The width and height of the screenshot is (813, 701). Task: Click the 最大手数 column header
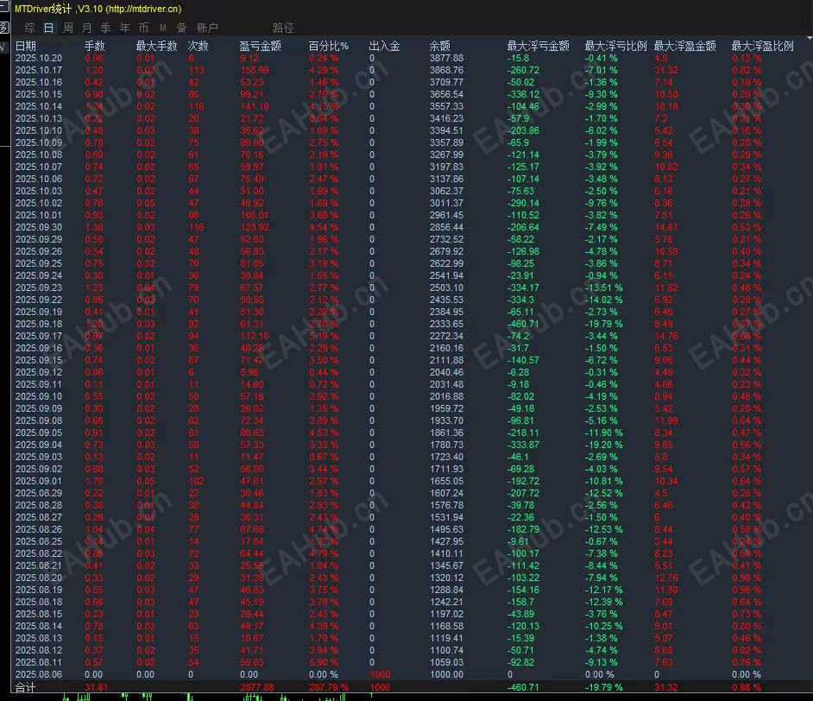click(x=156, y=46)
